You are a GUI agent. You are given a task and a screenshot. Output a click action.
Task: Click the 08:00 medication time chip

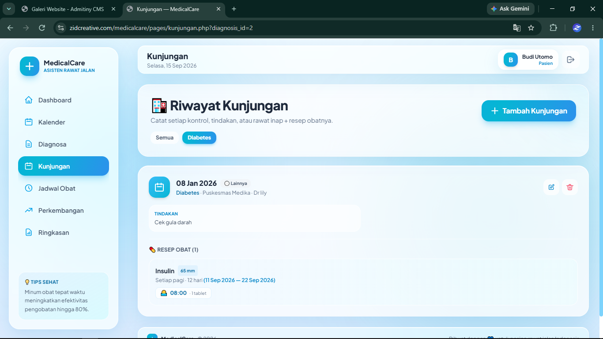[183, 293]
